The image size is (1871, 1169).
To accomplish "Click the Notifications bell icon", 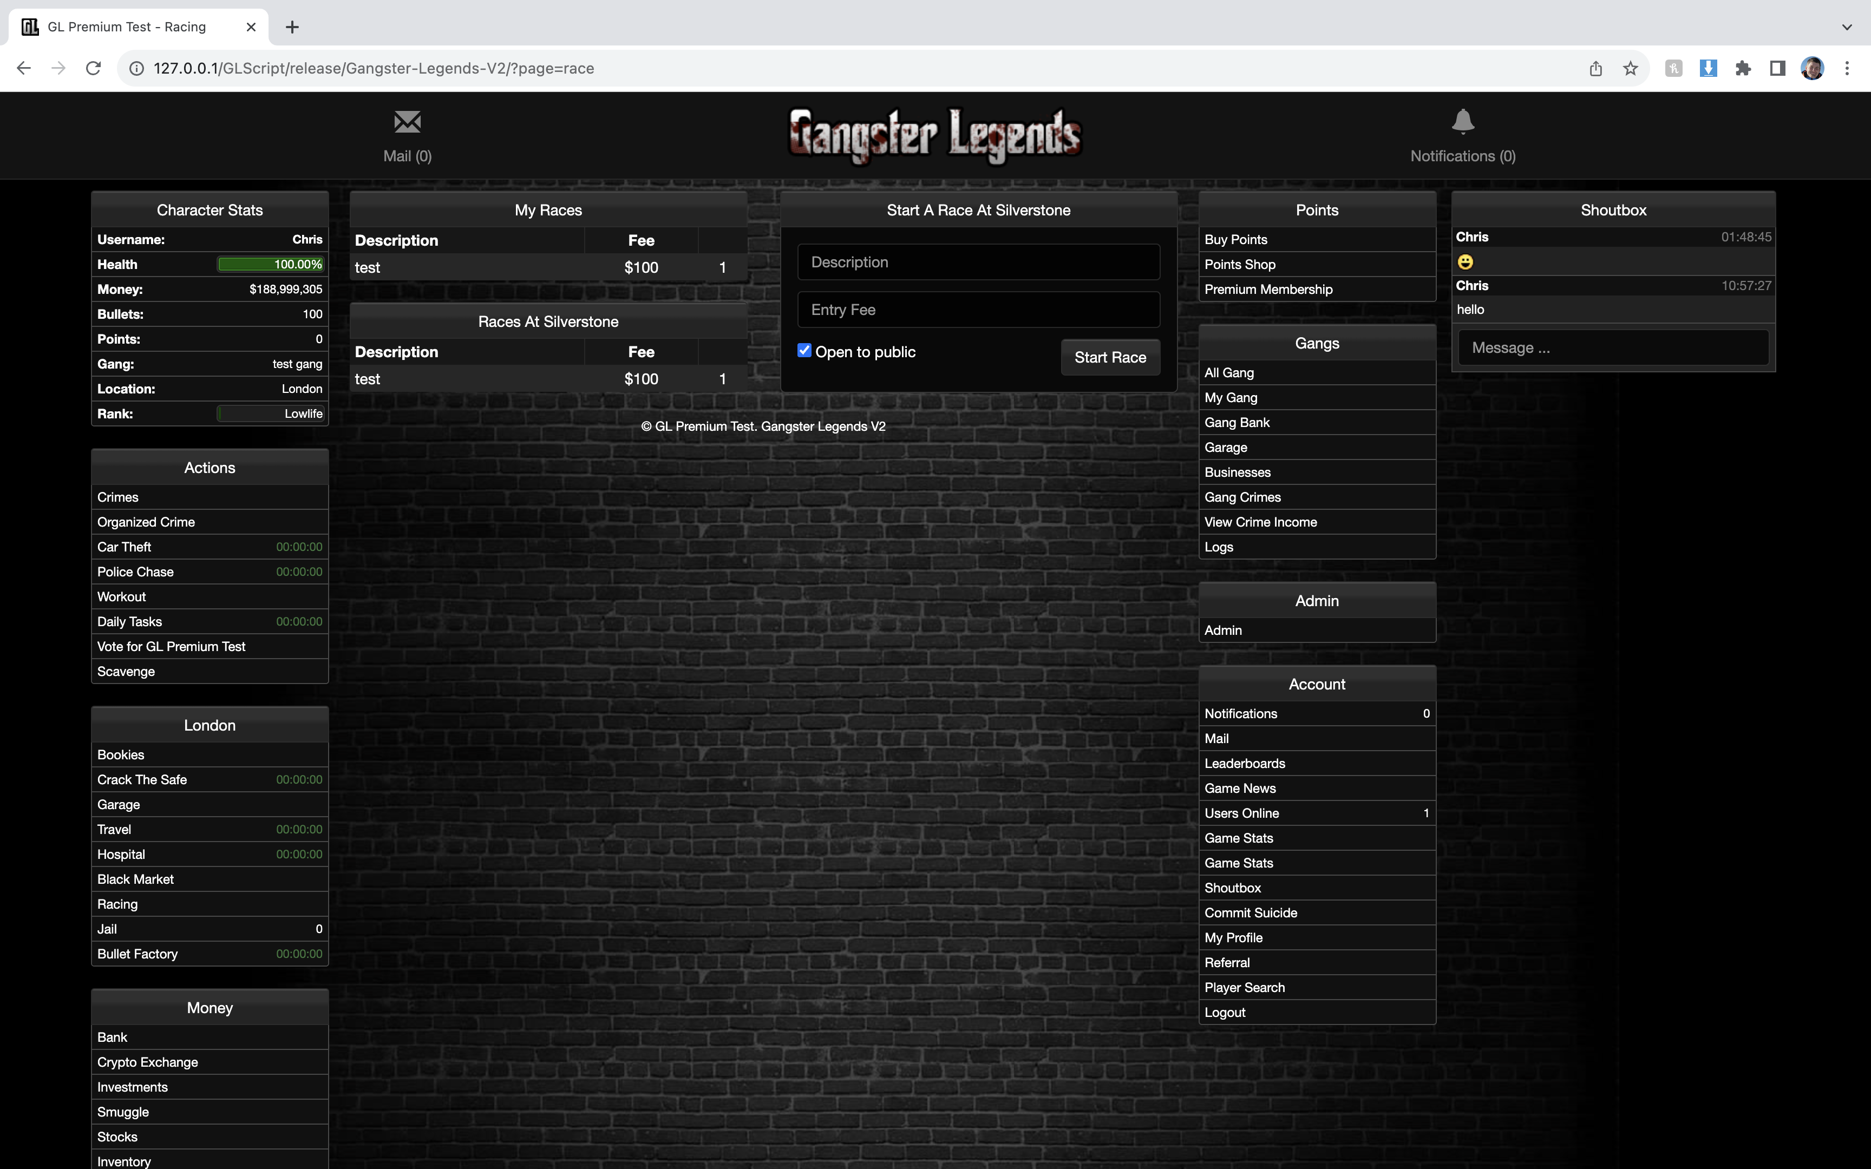I will pyautogui.click(x=1462, y=122).
